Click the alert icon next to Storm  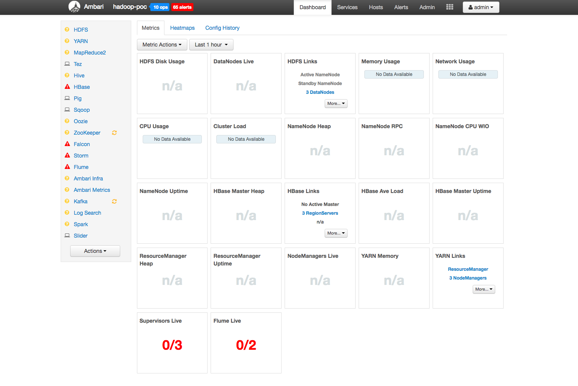pos(67,155)
